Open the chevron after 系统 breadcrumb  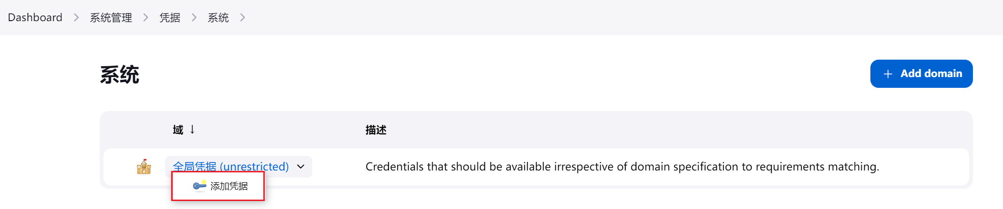coord(243,17)
